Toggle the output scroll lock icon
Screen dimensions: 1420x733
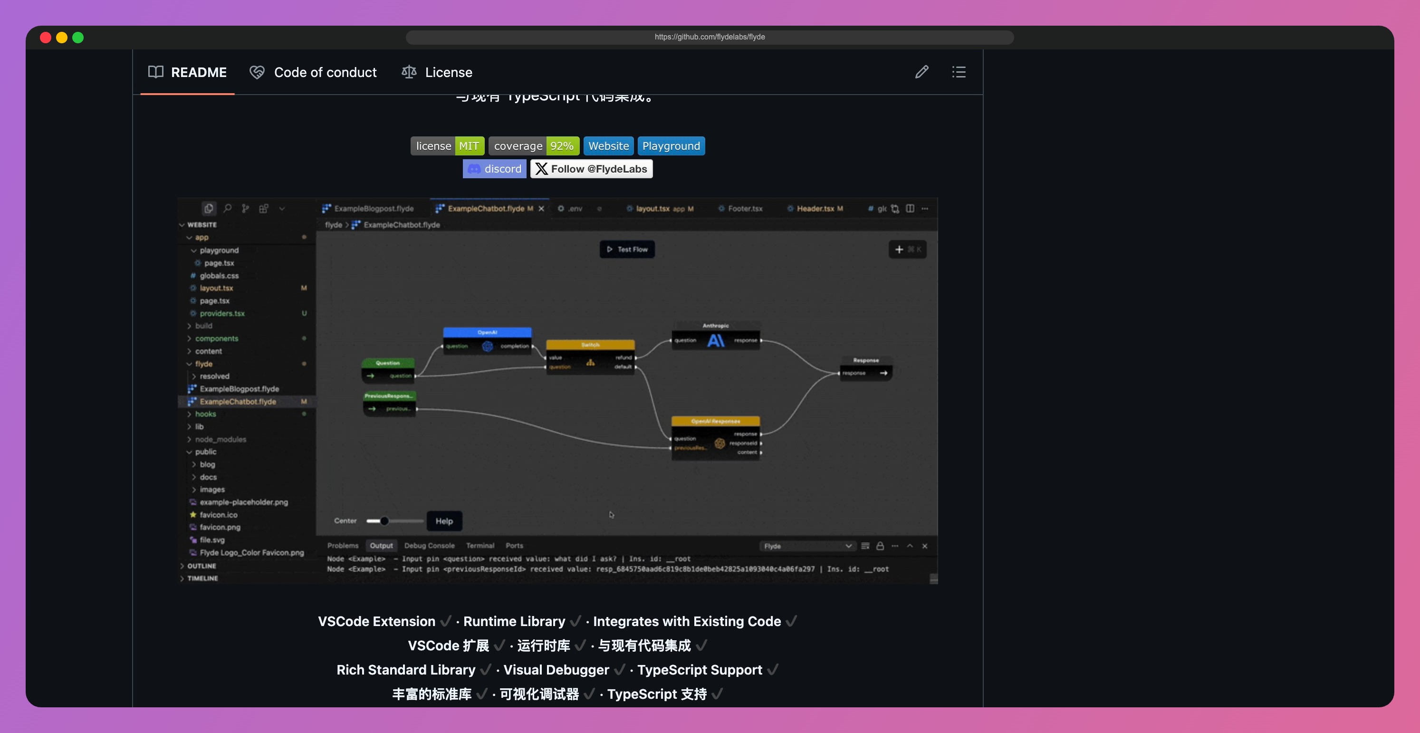click(x=880, y=546)
